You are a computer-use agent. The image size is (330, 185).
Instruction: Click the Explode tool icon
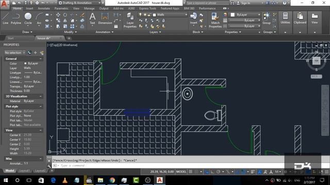point(82,21)
